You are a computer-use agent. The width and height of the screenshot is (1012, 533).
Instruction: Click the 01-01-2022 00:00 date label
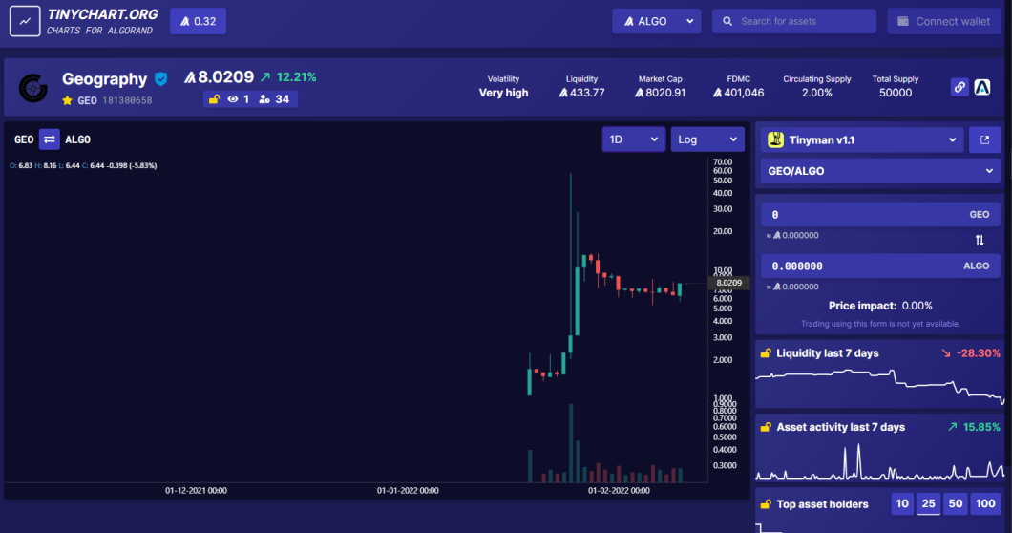(408, 491)
